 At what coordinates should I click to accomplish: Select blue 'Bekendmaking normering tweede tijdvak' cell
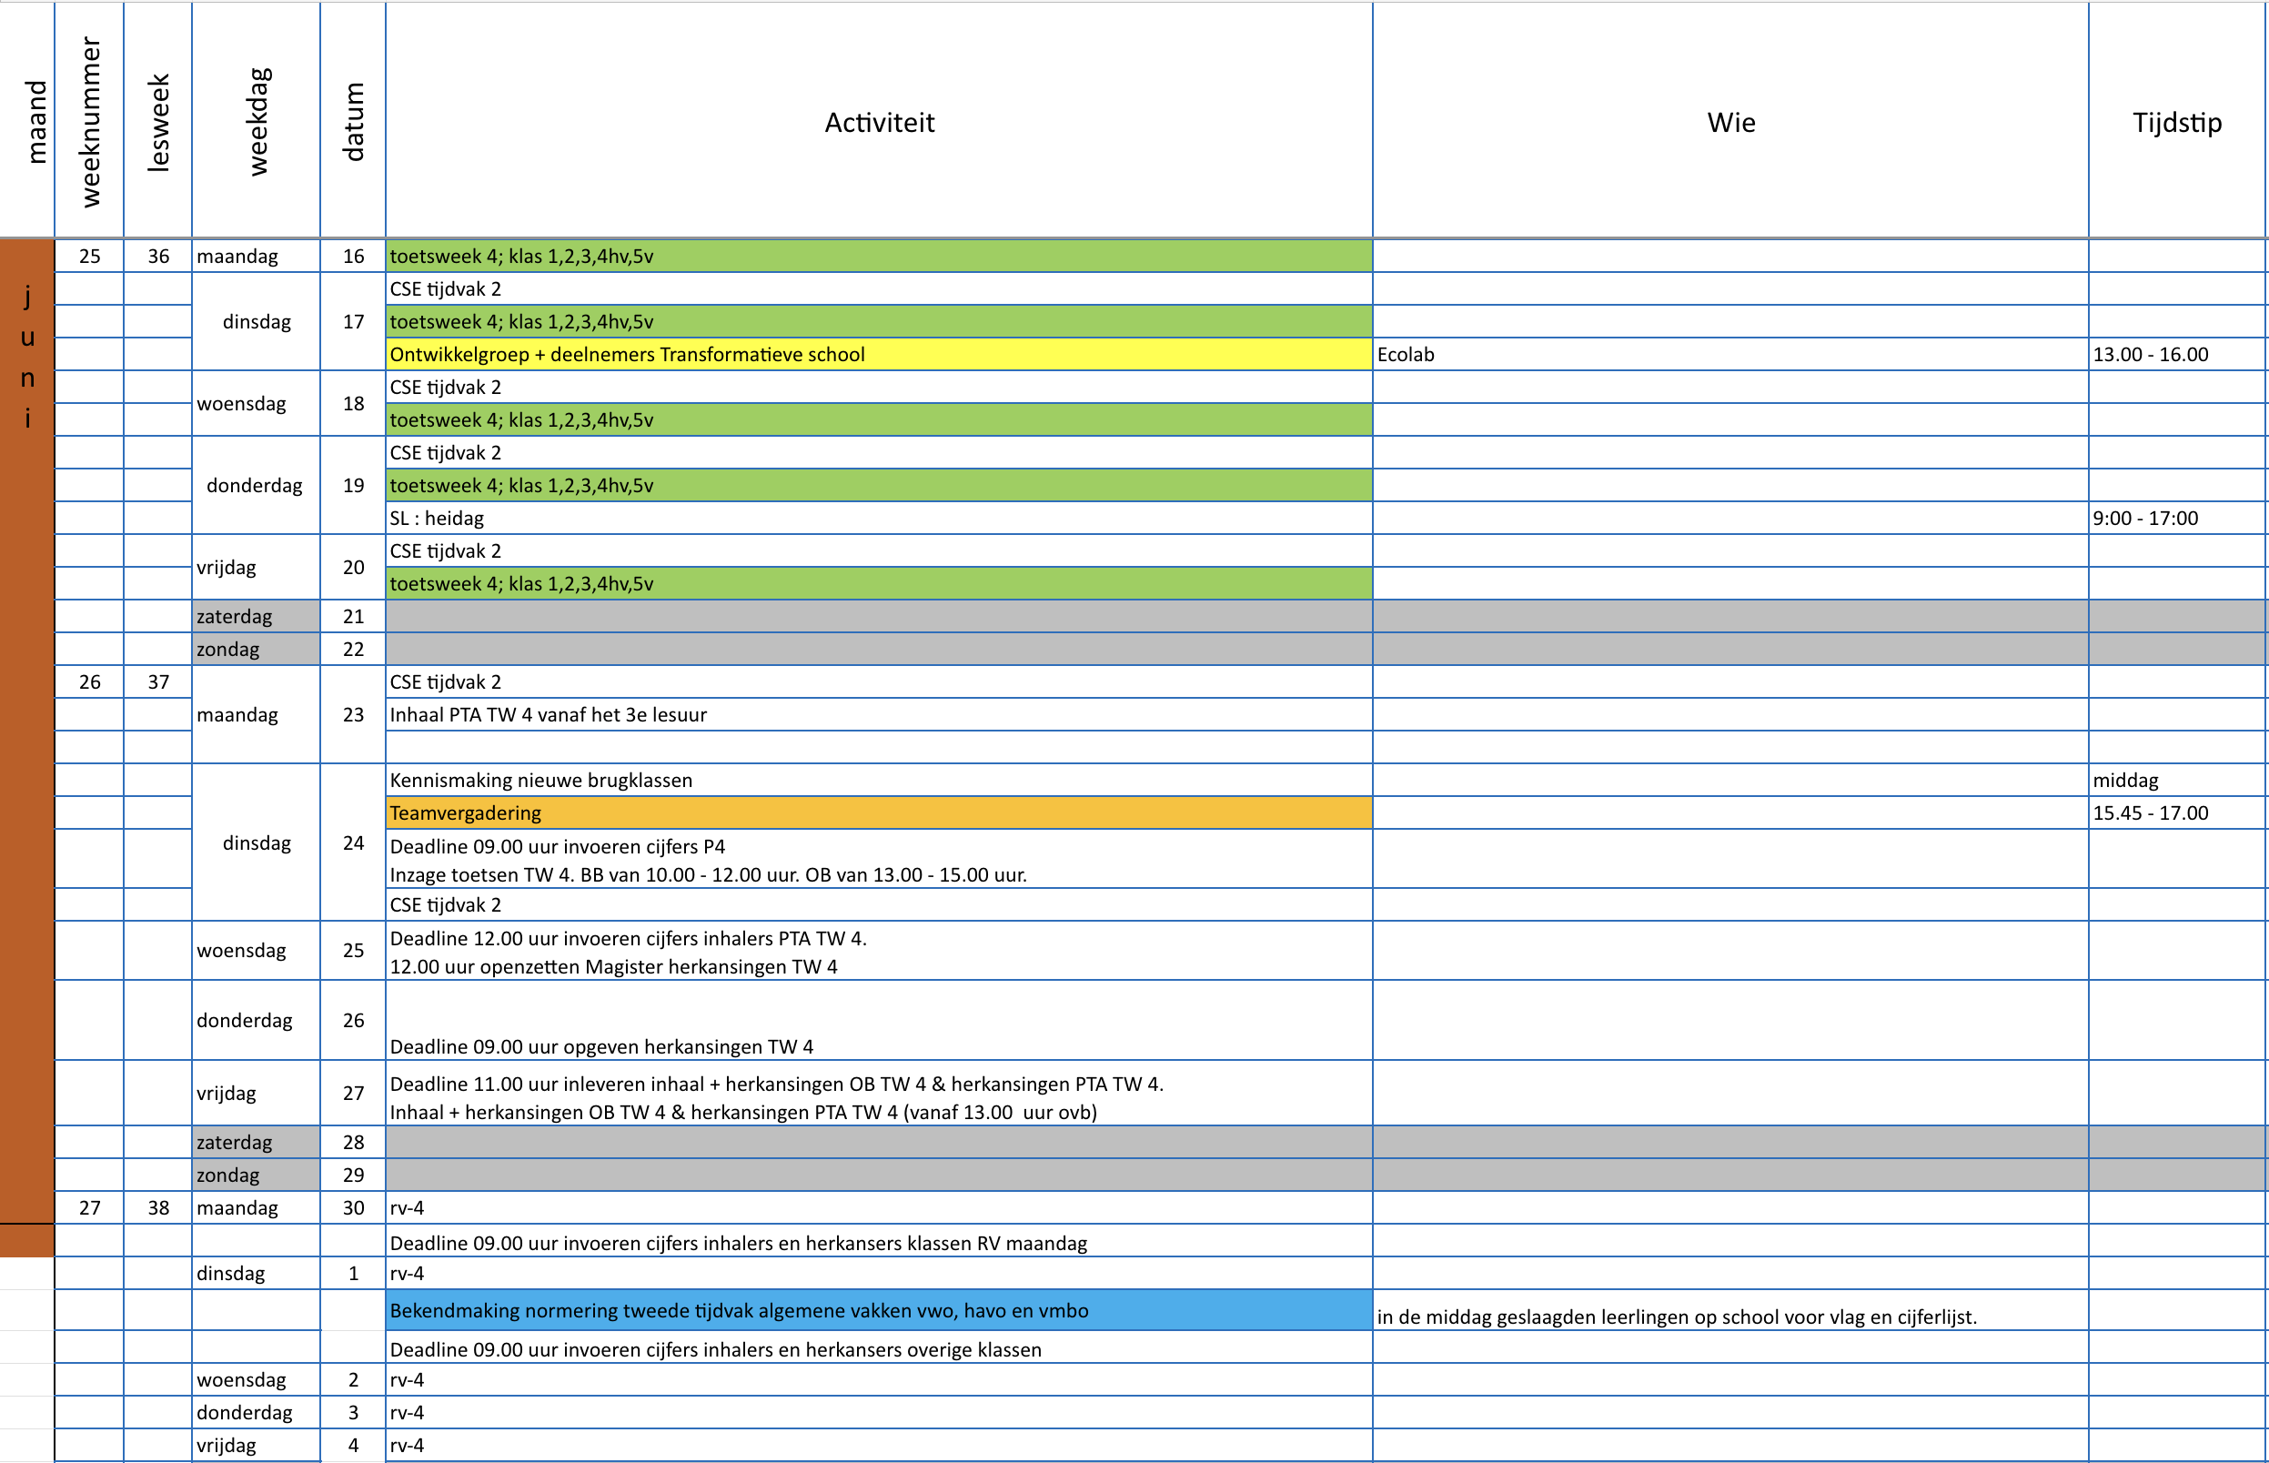tap(879, 1310)
